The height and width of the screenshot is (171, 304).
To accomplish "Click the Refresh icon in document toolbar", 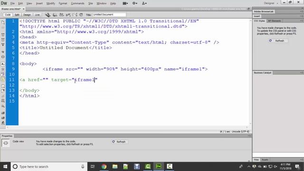I will coord(81,15).
